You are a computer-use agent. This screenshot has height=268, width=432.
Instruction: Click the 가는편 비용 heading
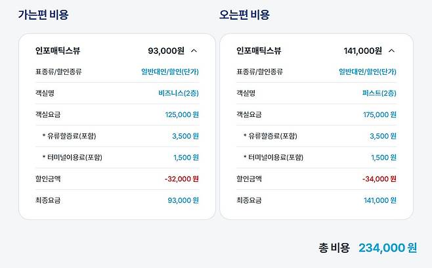[x=43, y=14]
